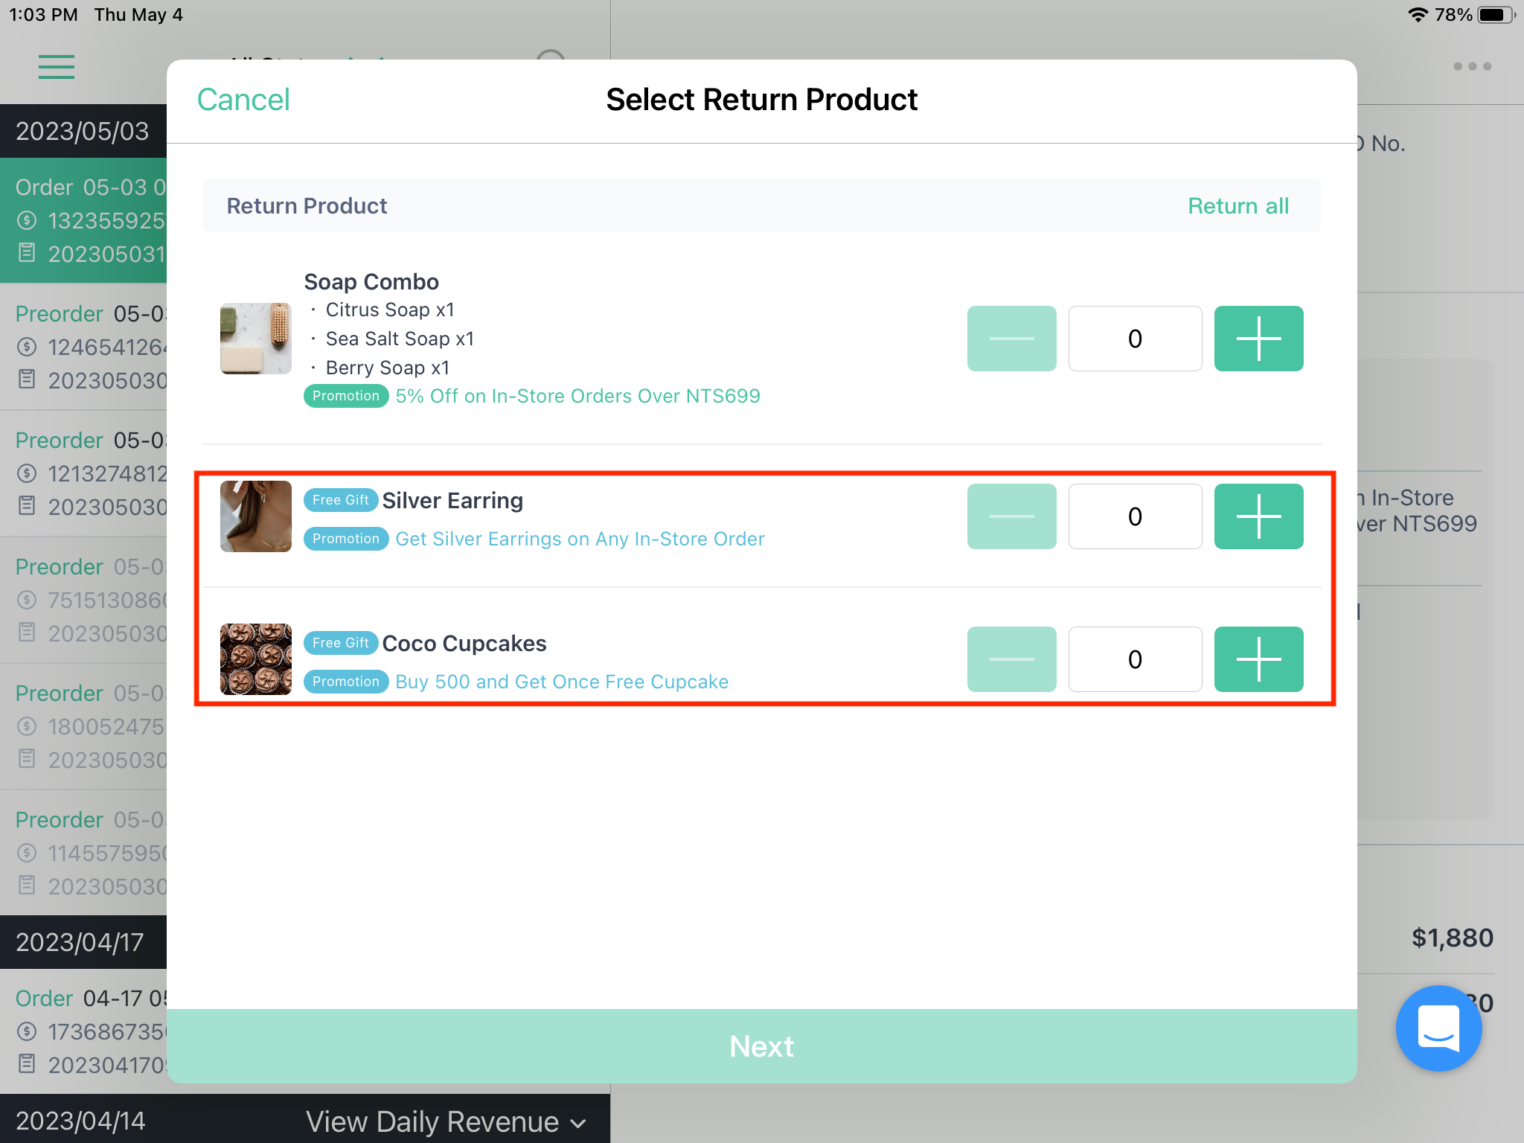Viewport: 1524px width, 1143px height.
Task: Decrease Soap Combo return quantity
Action: coord(1011,339)
